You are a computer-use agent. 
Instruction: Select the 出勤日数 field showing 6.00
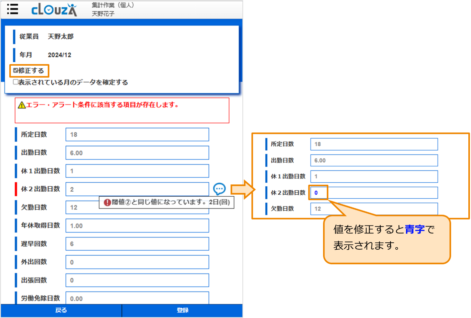[x=137, y=153]
